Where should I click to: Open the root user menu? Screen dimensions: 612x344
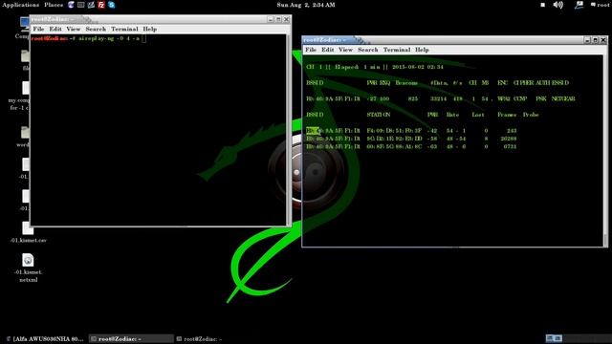tap(600, 5)
